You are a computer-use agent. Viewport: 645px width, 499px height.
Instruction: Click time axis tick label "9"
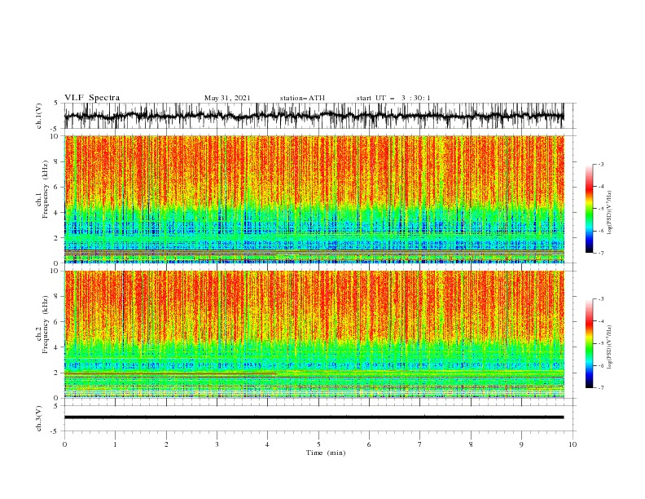click(521, 444)
